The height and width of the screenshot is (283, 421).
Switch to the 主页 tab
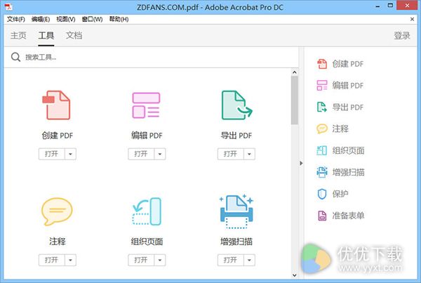click(x=18, y=36)
